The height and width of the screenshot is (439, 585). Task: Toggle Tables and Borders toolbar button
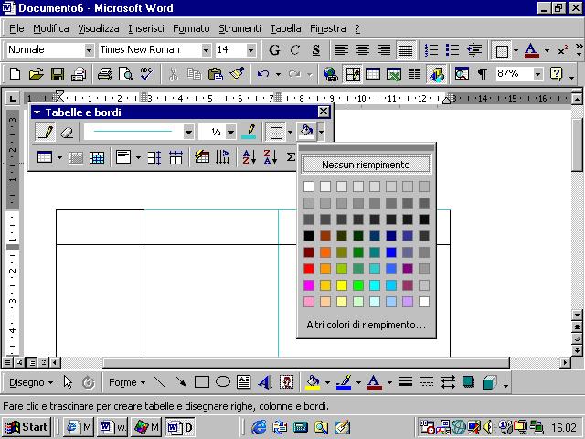tap(353, 74)
